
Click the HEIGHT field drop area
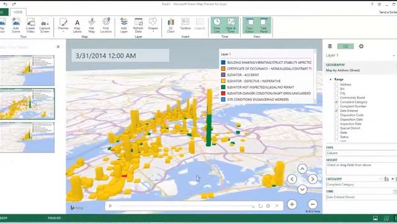[x=361, y=168]
